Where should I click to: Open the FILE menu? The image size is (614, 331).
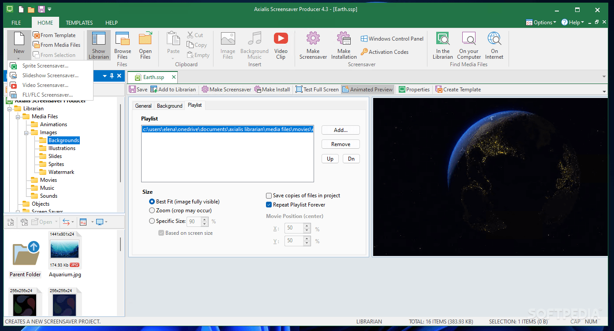tap(16, 23)
